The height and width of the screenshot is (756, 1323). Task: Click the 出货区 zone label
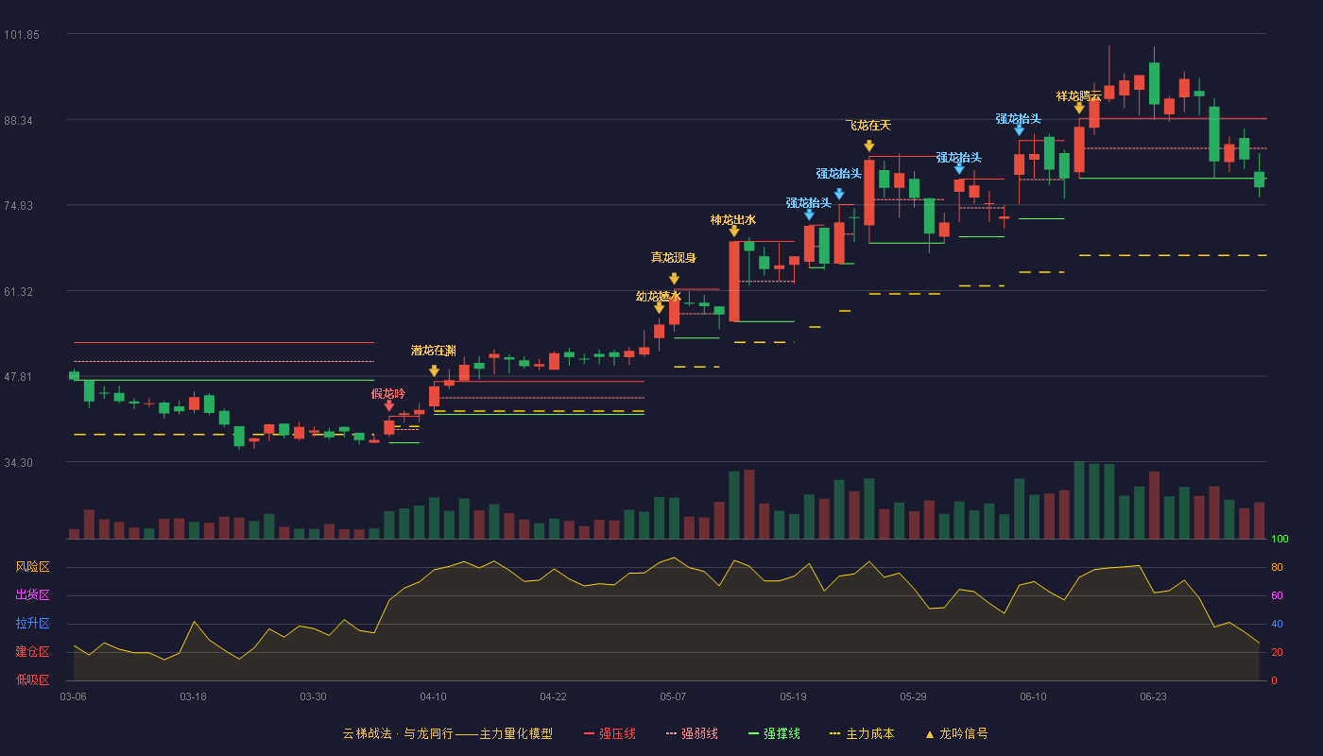point(32,595)
